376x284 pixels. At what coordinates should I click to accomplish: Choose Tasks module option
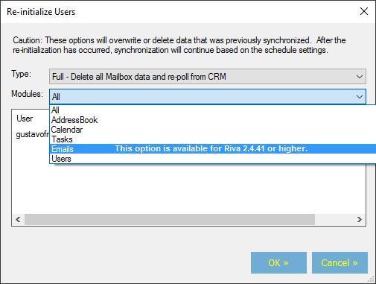[213, 139]
